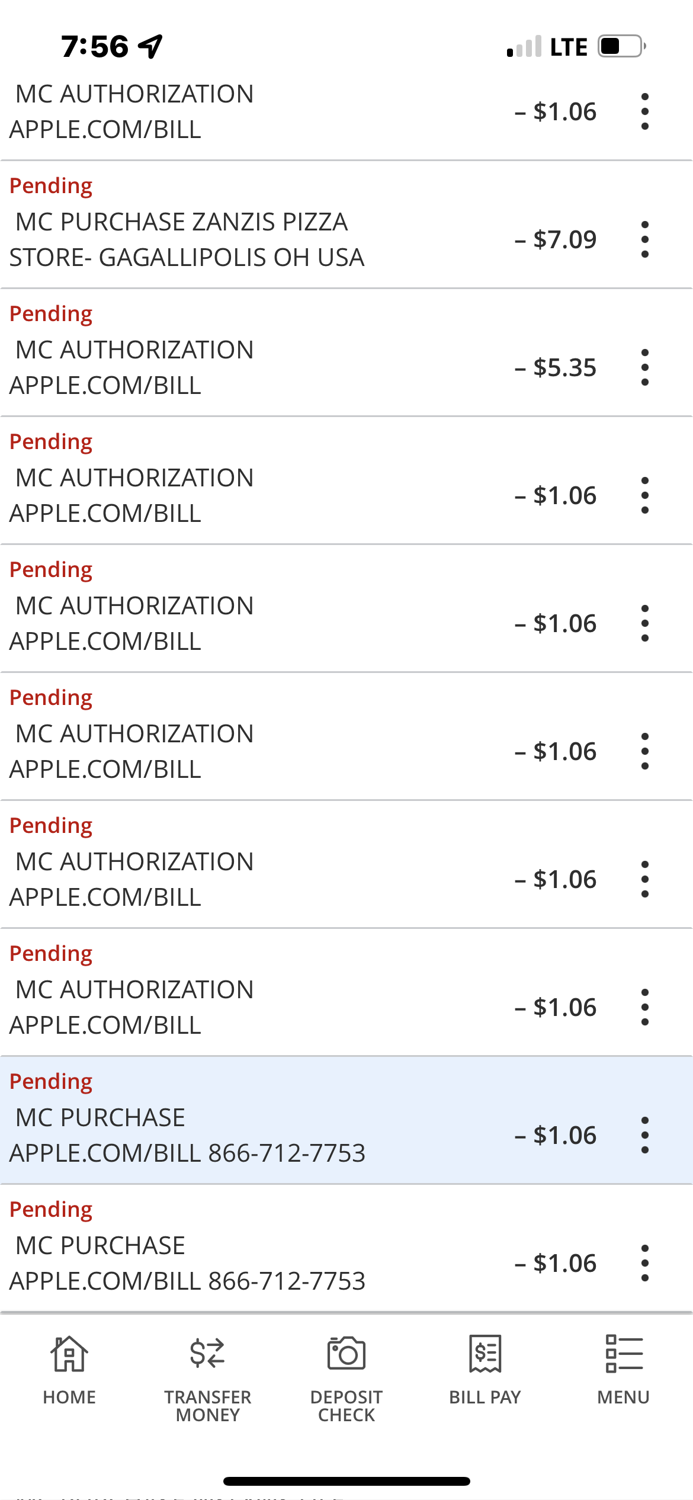Open the Menu list icon
This screenshot has width=693, height=1500.
click(624, 1354)
